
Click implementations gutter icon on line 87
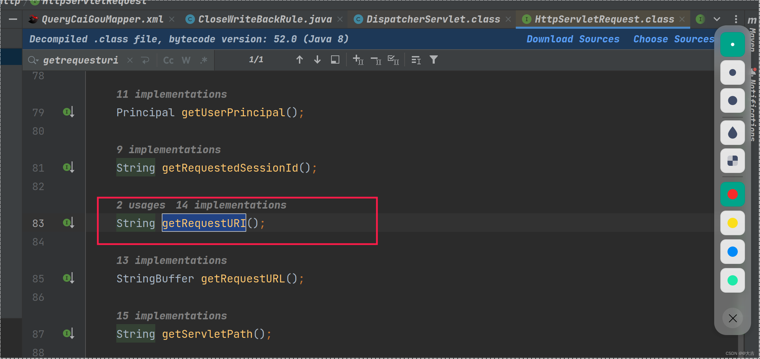68,334
